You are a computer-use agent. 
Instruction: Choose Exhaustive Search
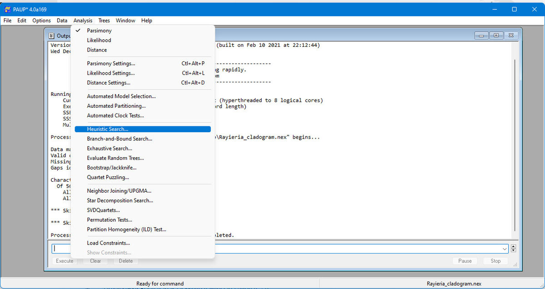point(143,148)
